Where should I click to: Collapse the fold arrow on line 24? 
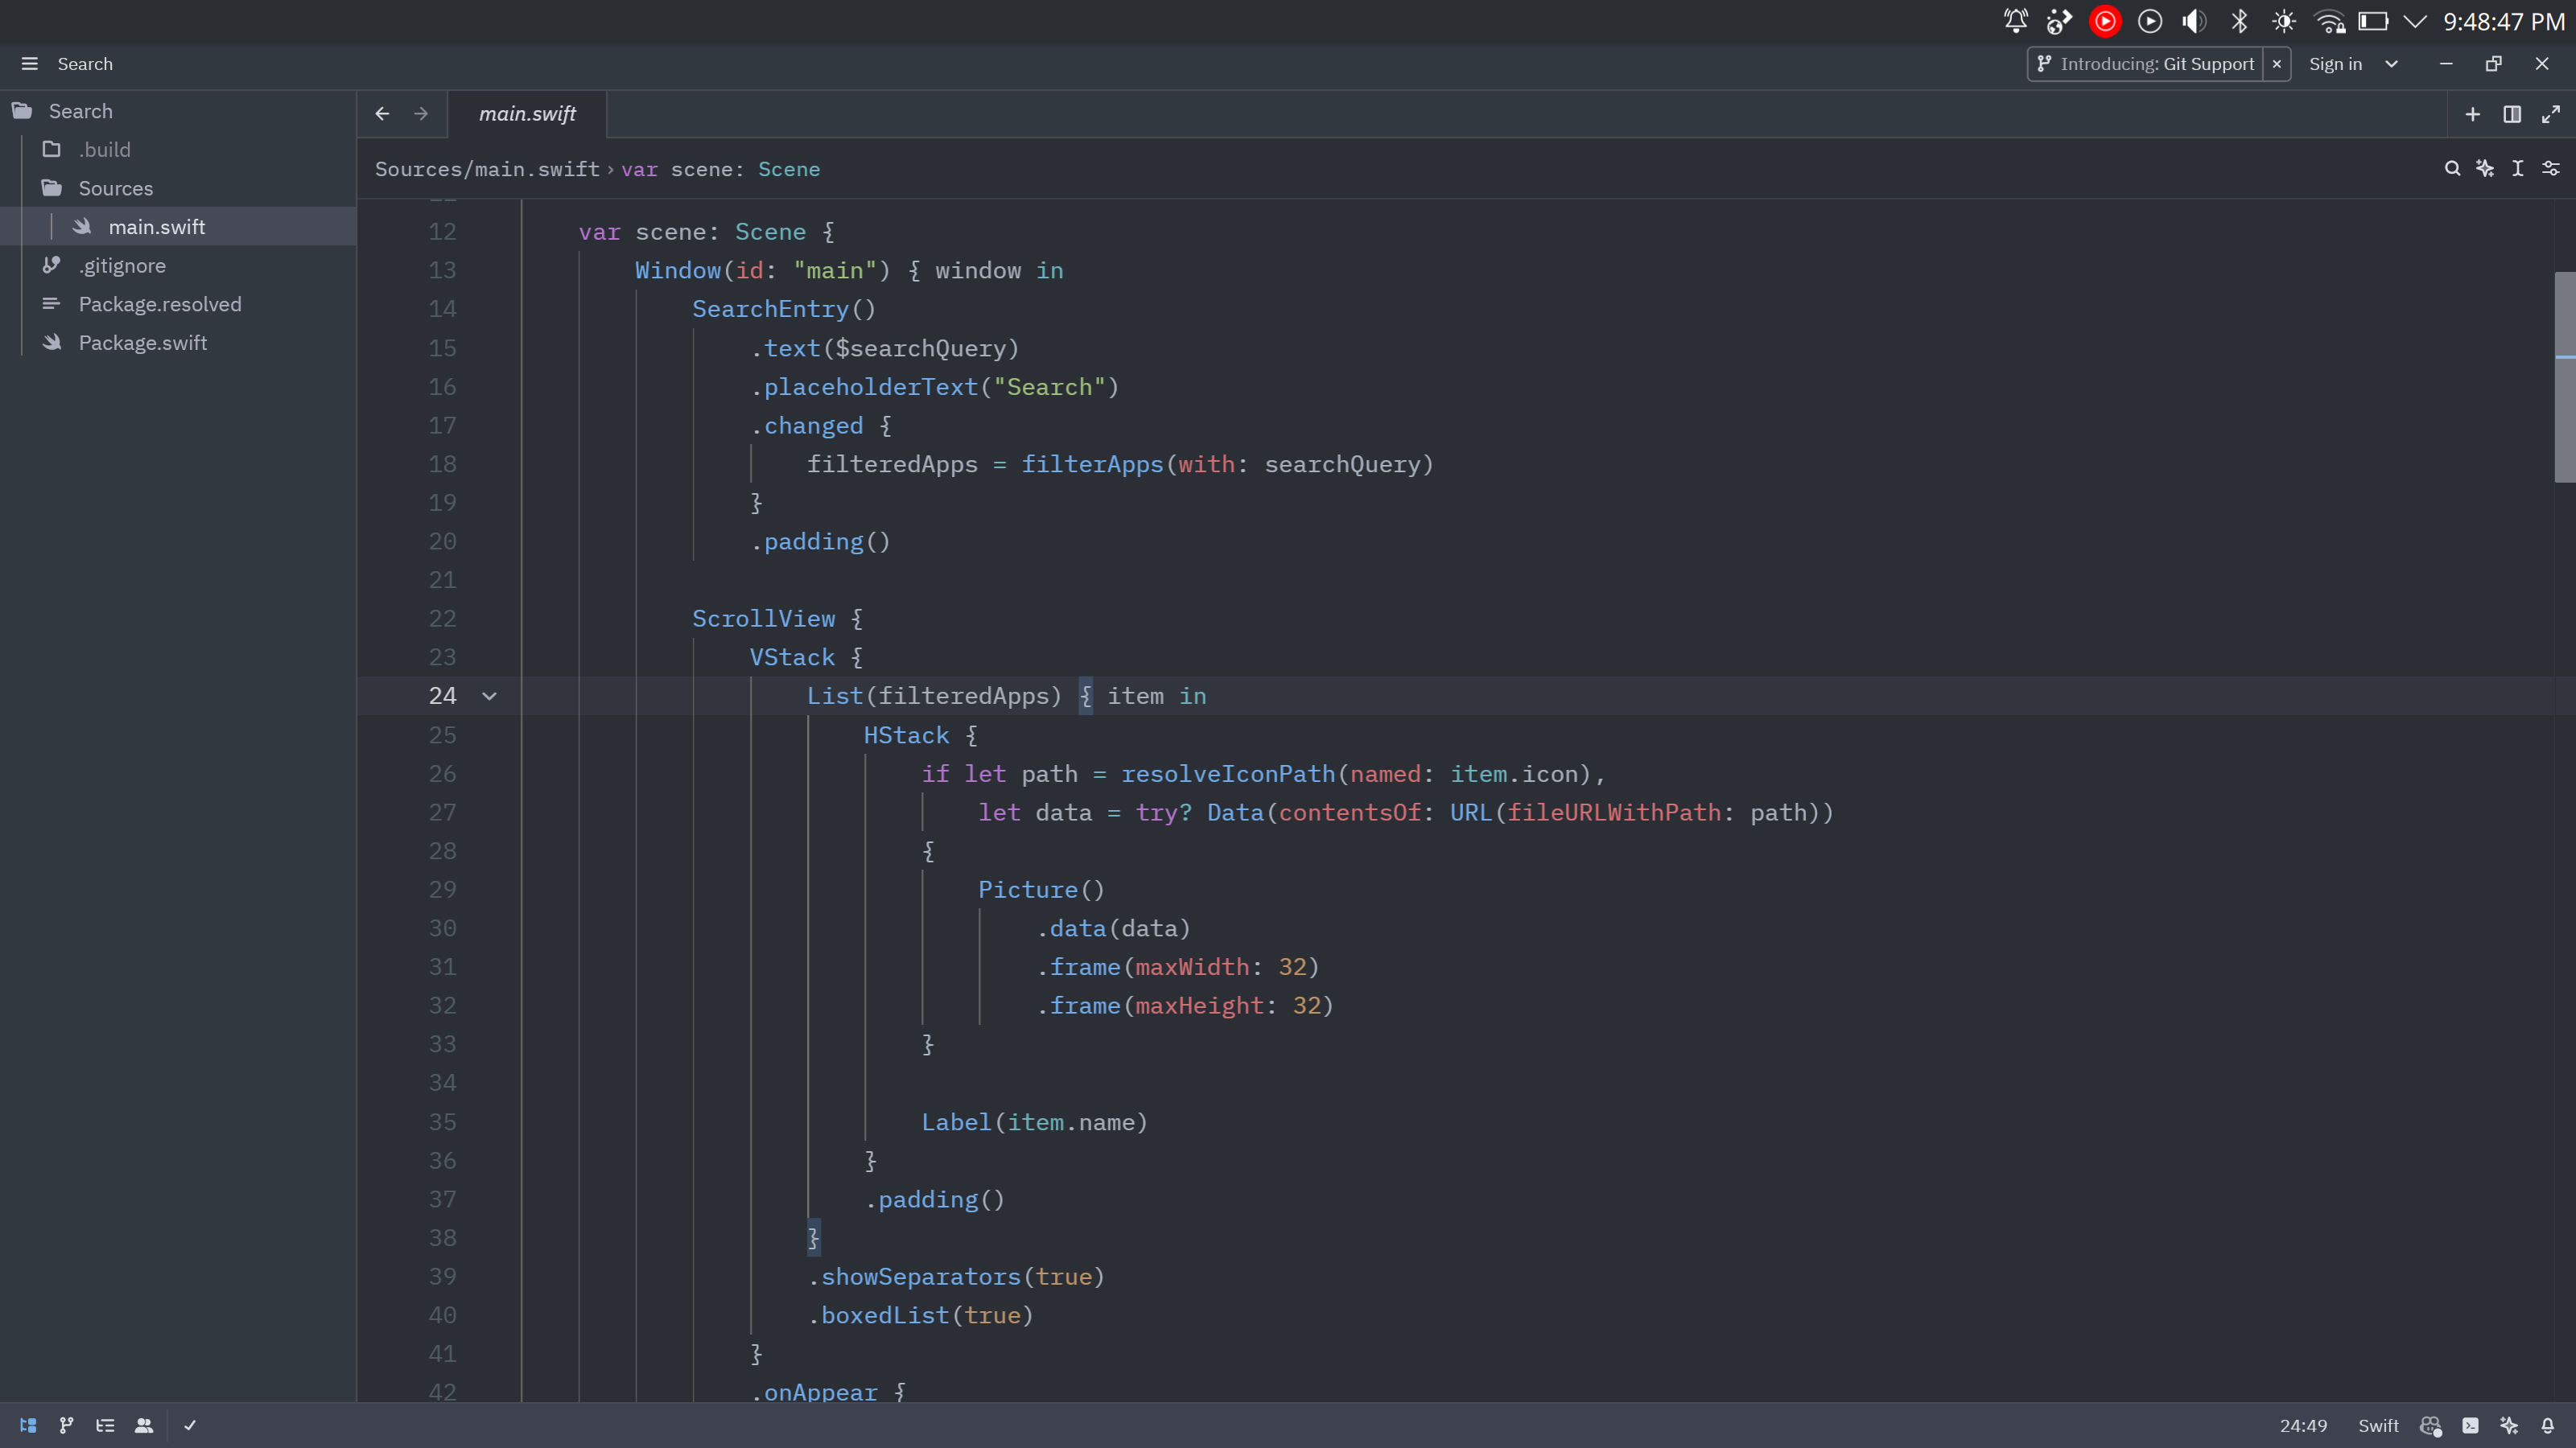click(489, 696)
